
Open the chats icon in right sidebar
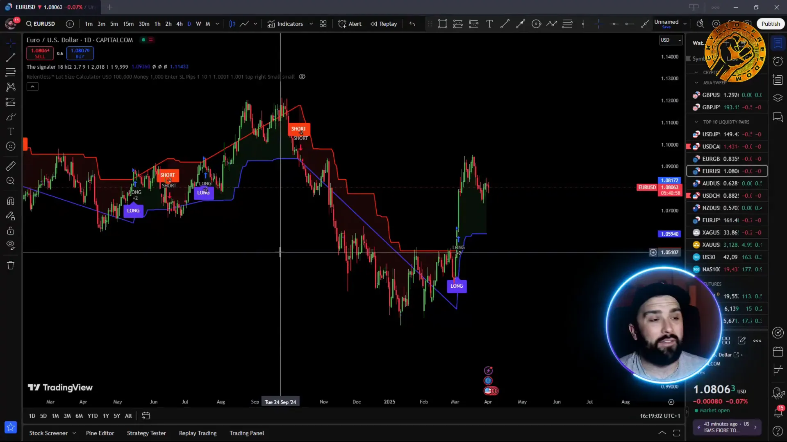point(778,117)
